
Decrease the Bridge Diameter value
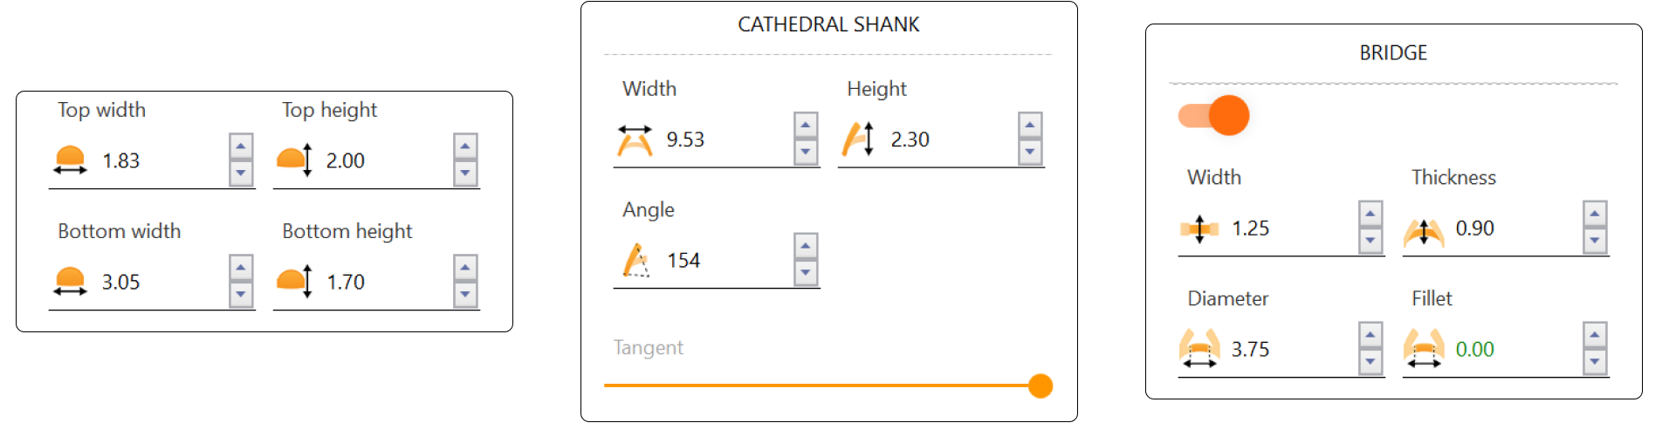pyautogui.click(x=1370, y=362)
